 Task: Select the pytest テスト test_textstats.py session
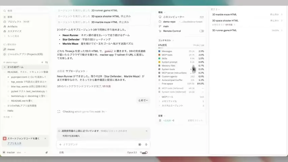coord(27,91)
